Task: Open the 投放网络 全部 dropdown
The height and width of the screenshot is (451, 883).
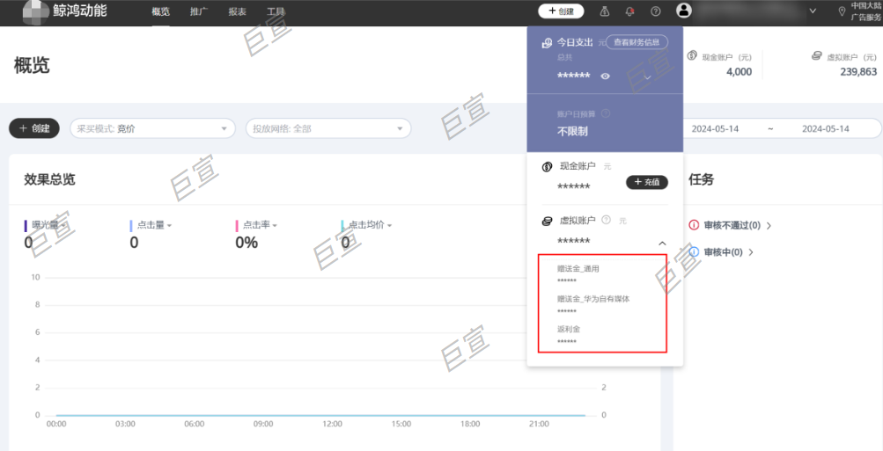Action: point(328,128)
